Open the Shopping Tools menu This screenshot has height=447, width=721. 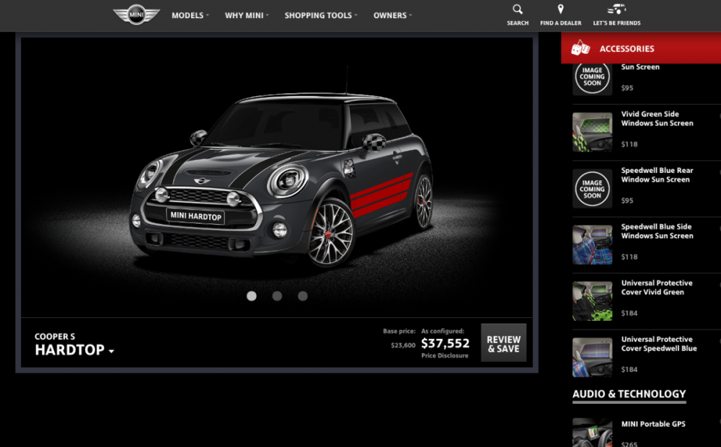click(x=321, y=15)
